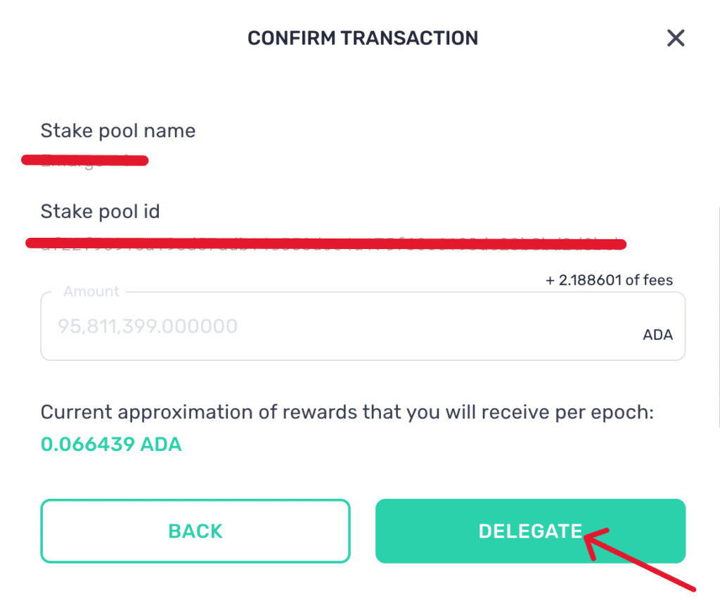
Task: Click the crossed-out stake pool id value
Action: pos(325,244)
